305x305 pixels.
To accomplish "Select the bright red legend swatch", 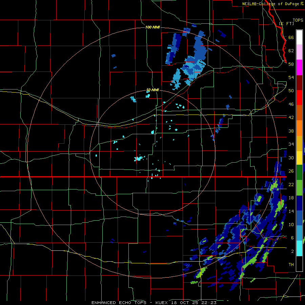I will [299, 98].
